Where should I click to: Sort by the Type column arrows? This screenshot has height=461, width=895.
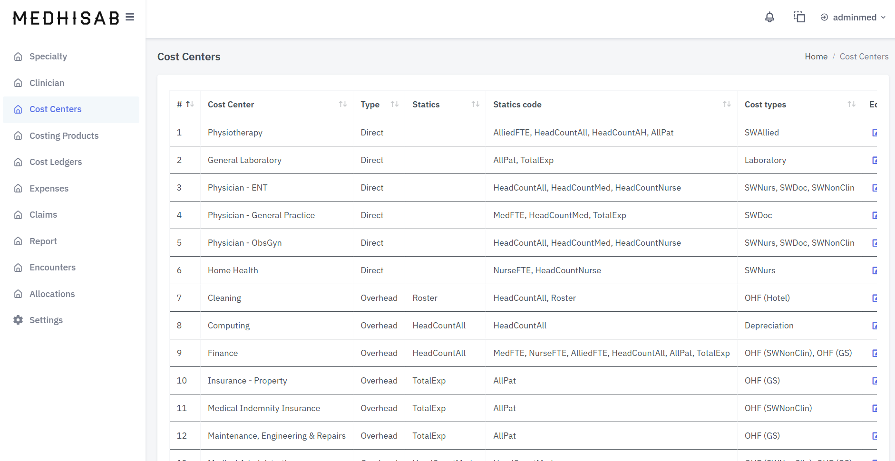pos(394,104)
